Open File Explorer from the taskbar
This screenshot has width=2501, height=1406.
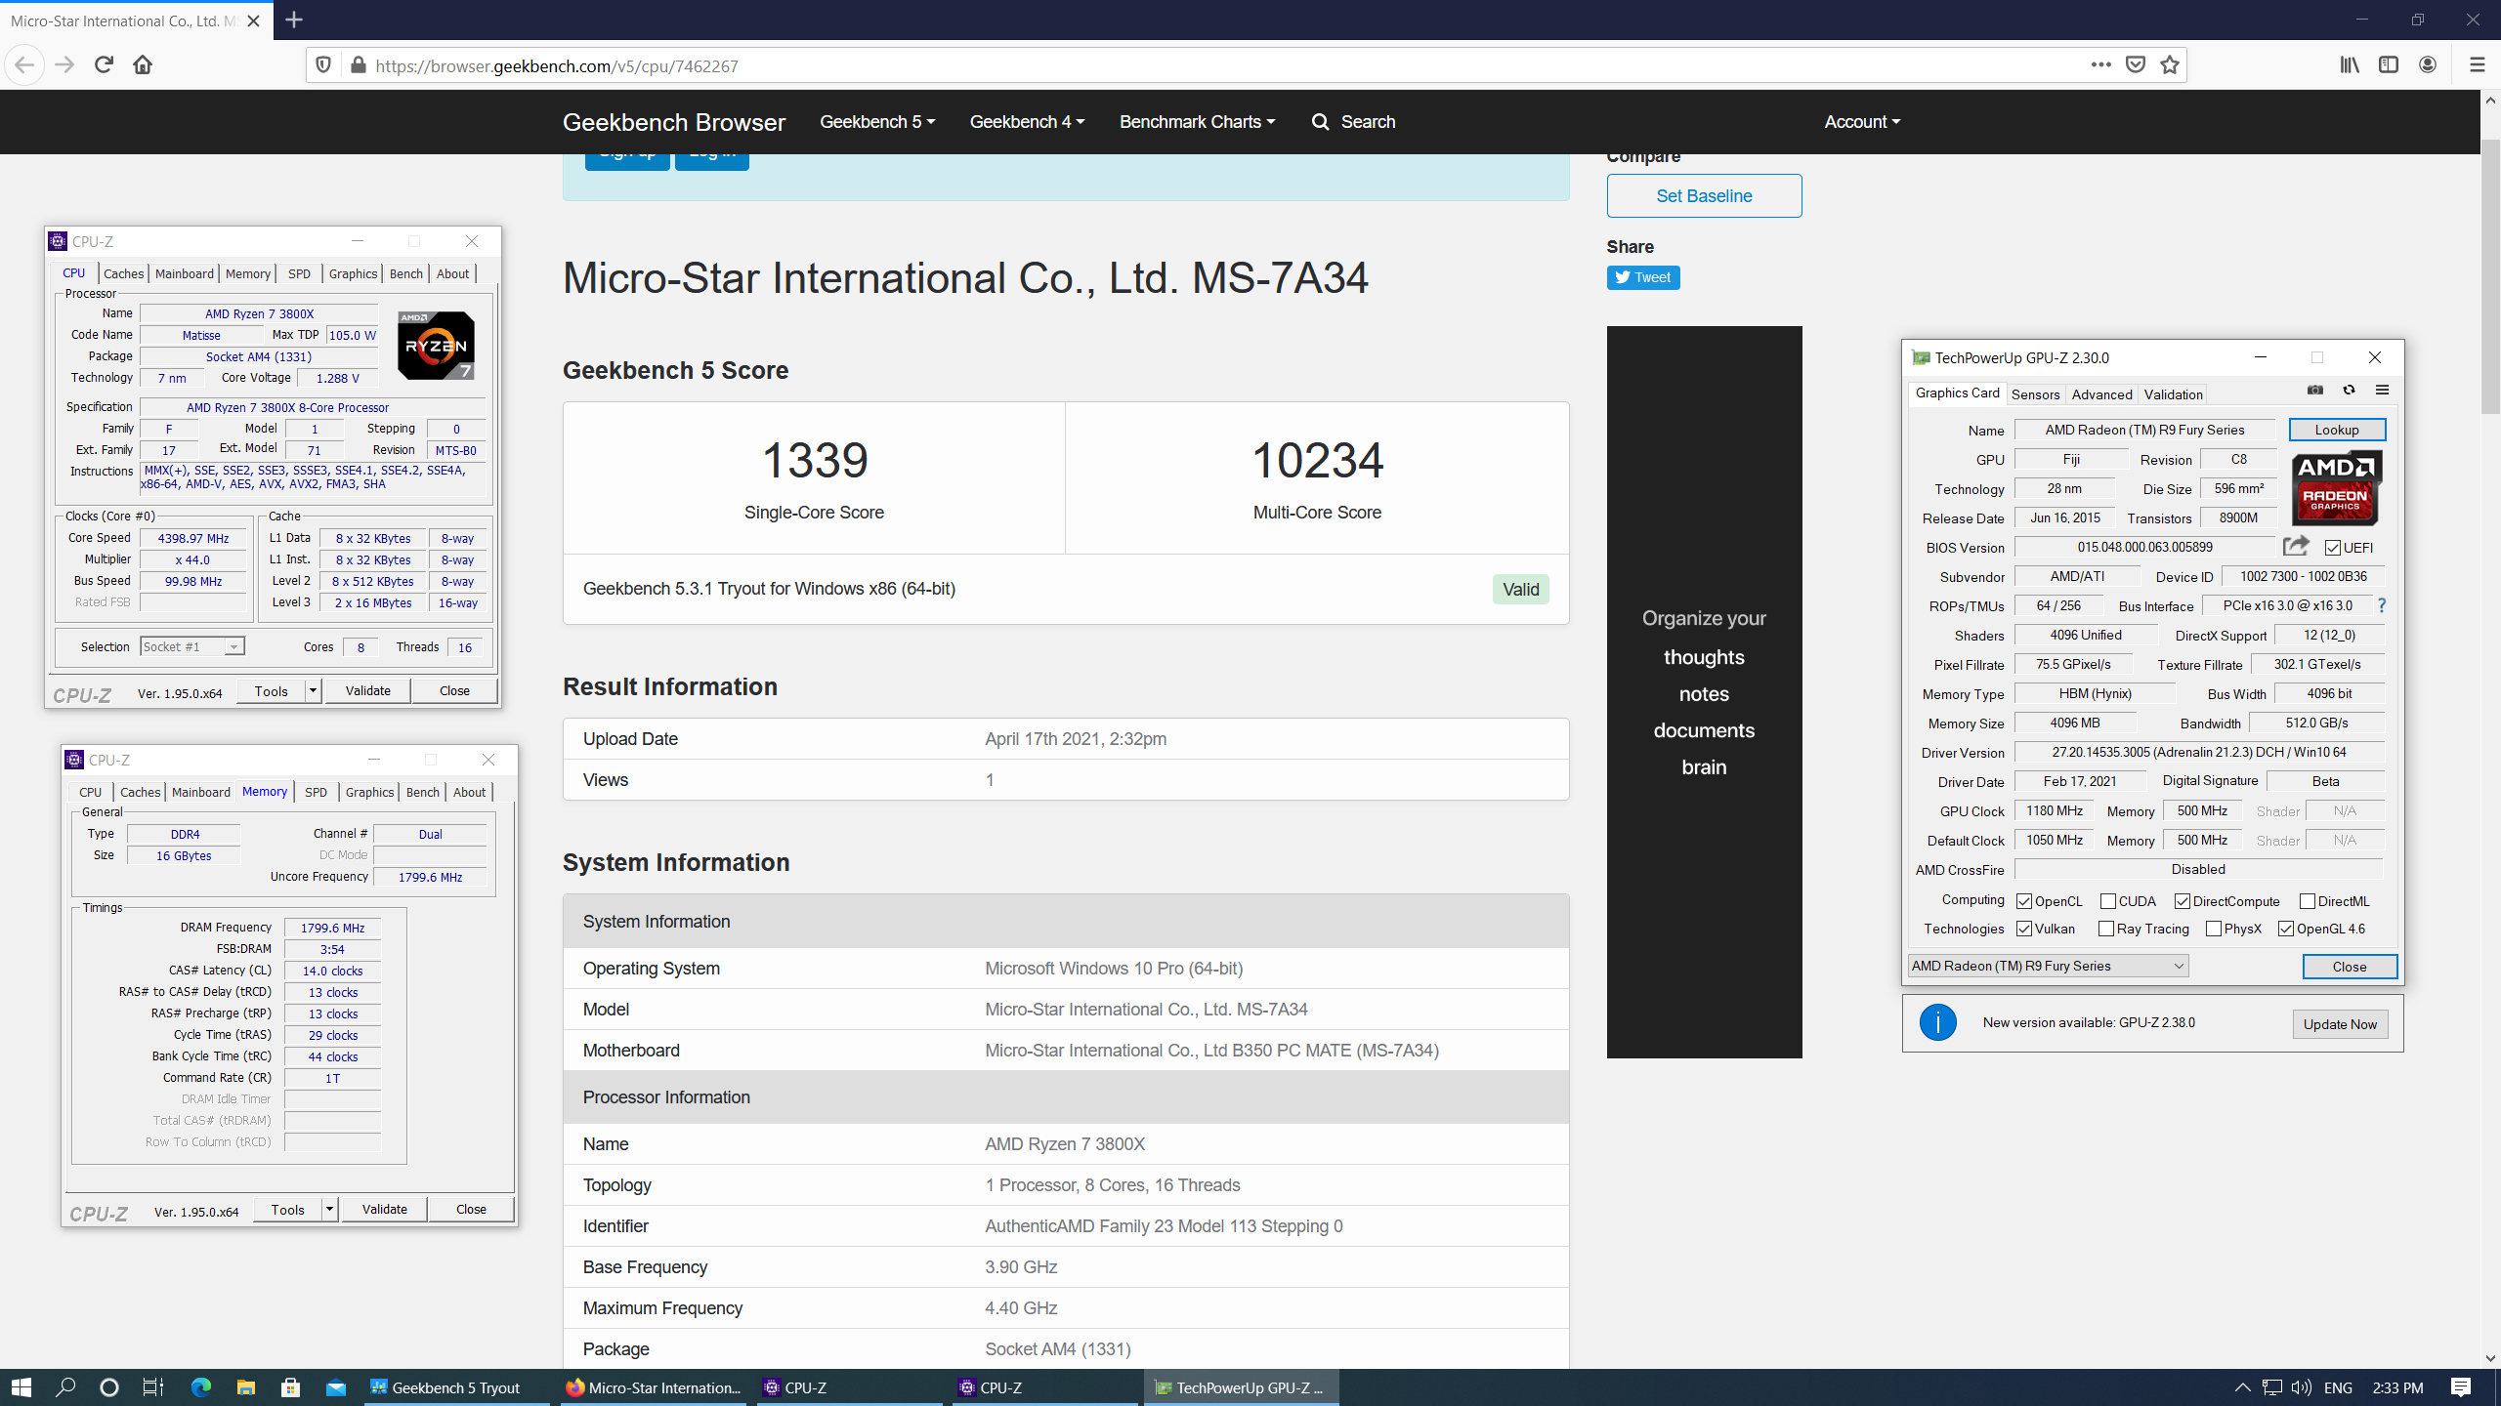coord(245,1387)
